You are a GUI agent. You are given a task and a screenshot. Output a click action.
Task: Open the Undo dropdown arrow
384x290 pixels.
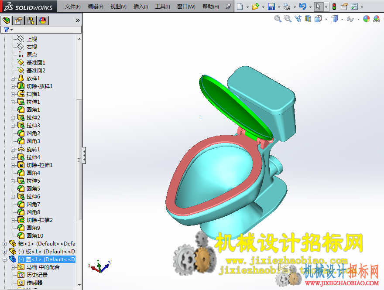[310, 7]
